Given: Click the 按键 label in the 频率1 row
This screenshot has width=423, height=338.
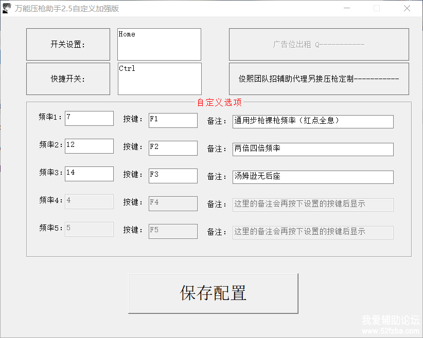Looking at the screenshot, I should click(x=133, y=119).
